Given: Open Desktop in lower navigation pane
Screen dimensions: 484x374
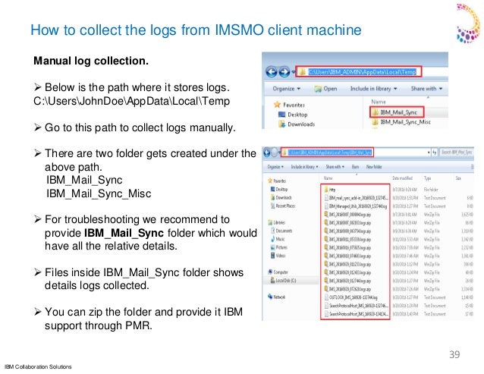Looking at the screenshot, I should point(279,189).
